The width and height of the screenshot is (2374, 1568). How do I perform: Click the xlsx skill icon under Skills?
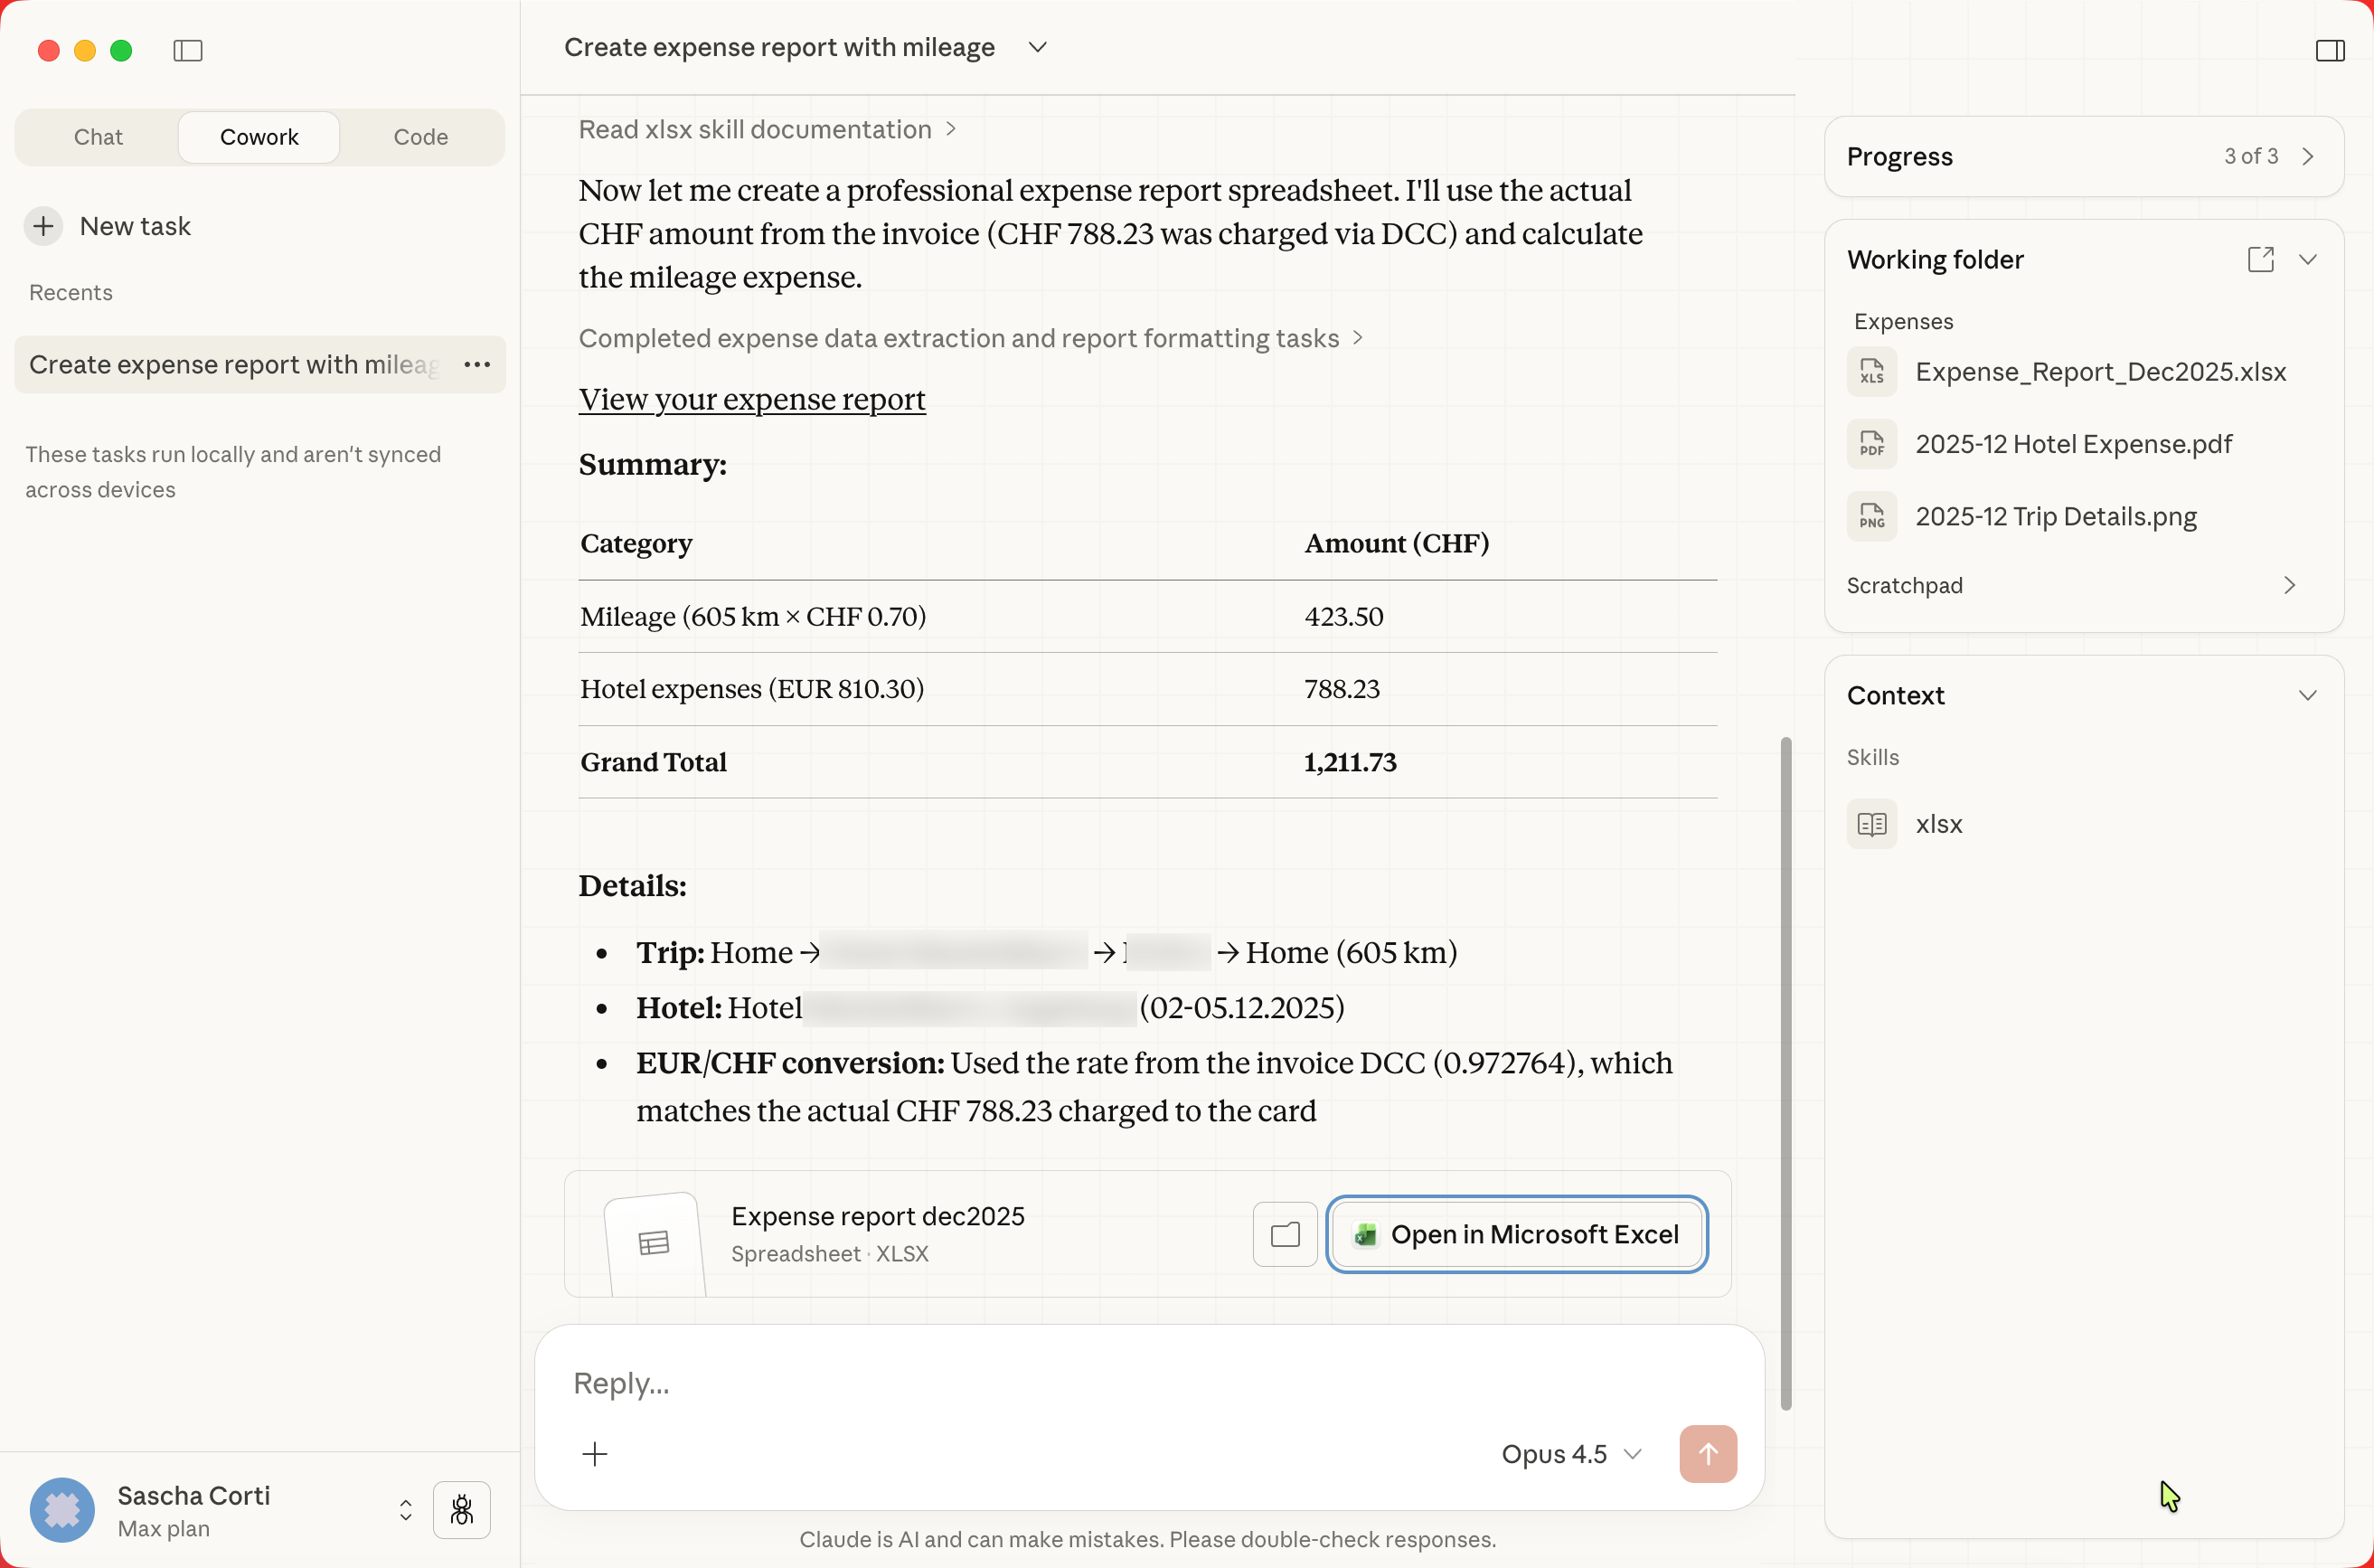click(1871, 823)
